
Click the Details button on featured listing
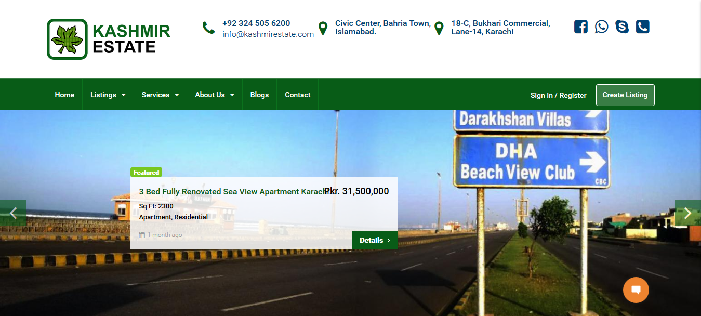375,240
